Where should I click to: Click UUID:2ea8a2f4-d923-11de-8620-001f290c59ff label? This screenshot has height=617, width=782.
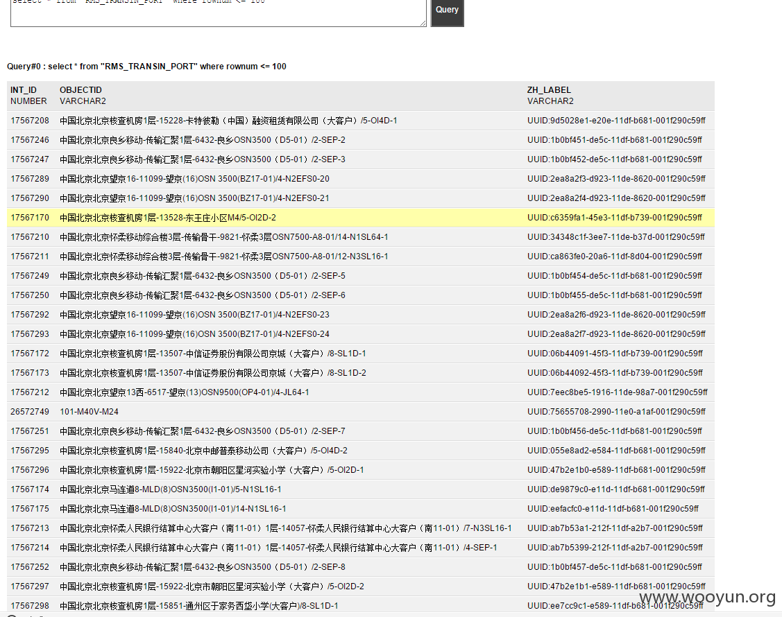[616, 198]
